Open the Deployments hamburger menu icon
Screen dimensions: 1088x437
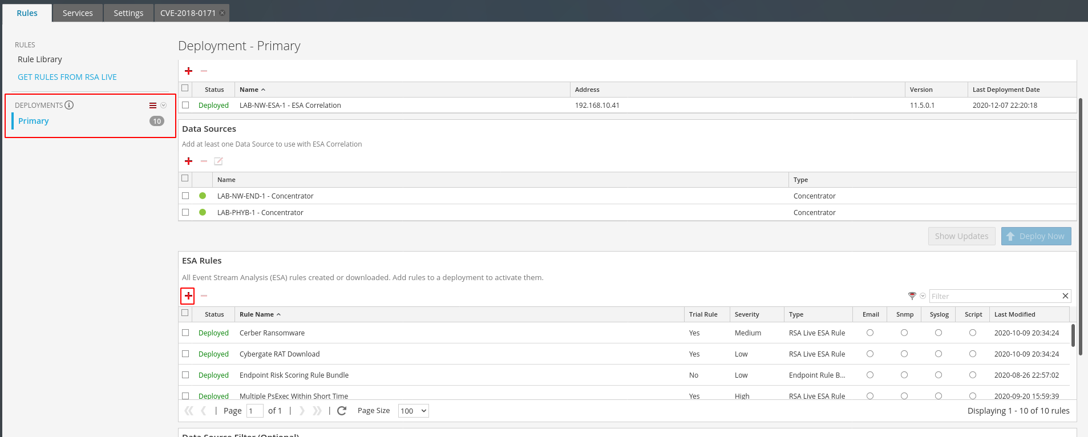153,106
